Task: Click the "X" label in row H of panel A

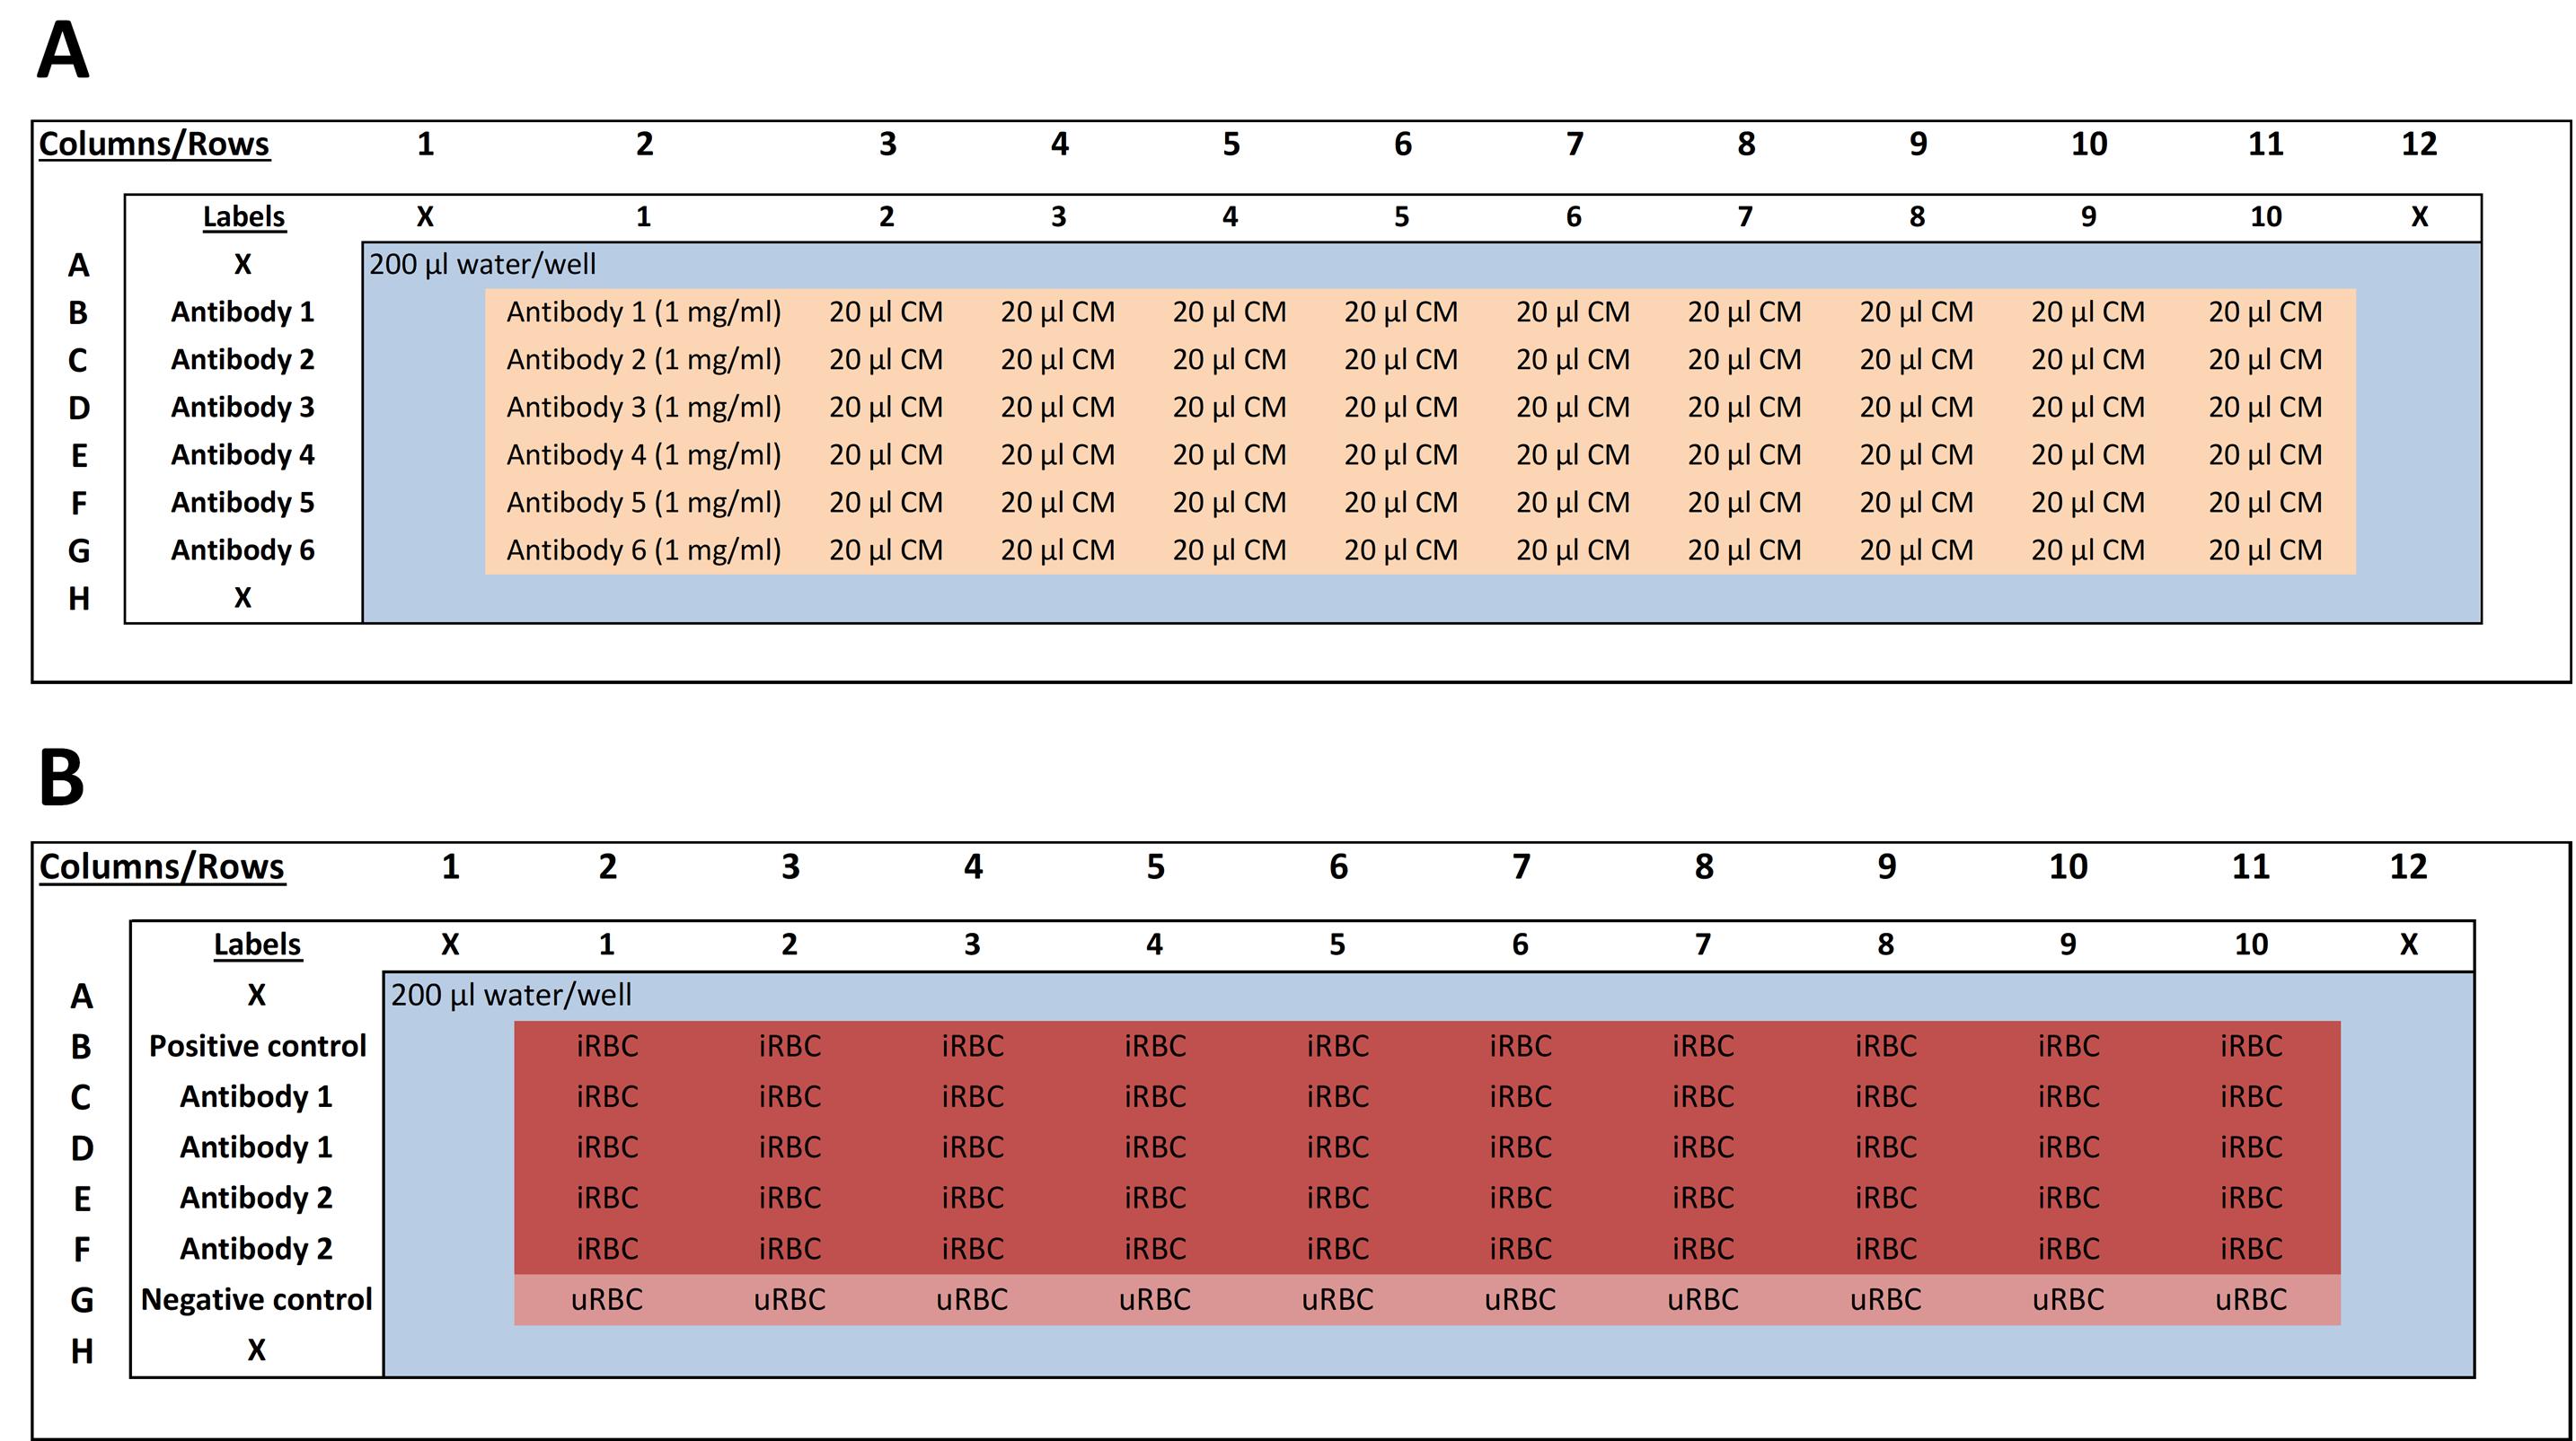Action: pyautogui.click(x=243, y=599)
